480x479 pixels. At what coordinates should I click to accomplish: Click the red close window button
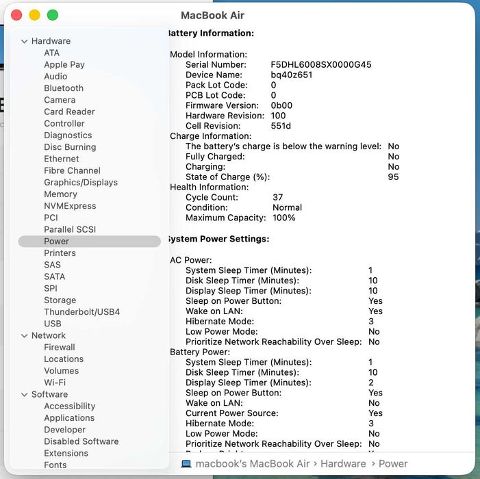(x=16, y=15)
